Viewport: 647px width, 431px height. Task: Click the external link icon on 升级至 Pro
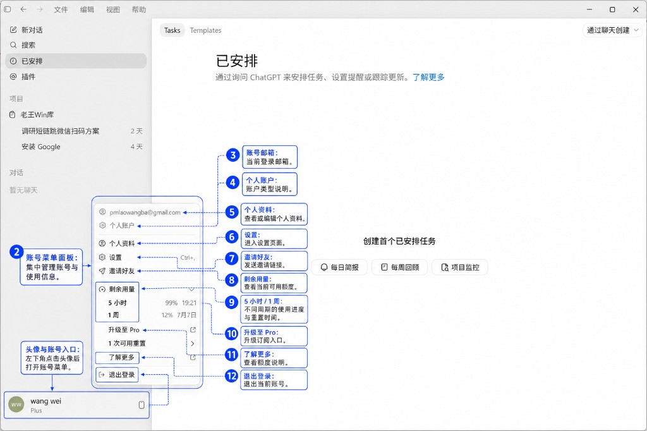click(193, 330)
